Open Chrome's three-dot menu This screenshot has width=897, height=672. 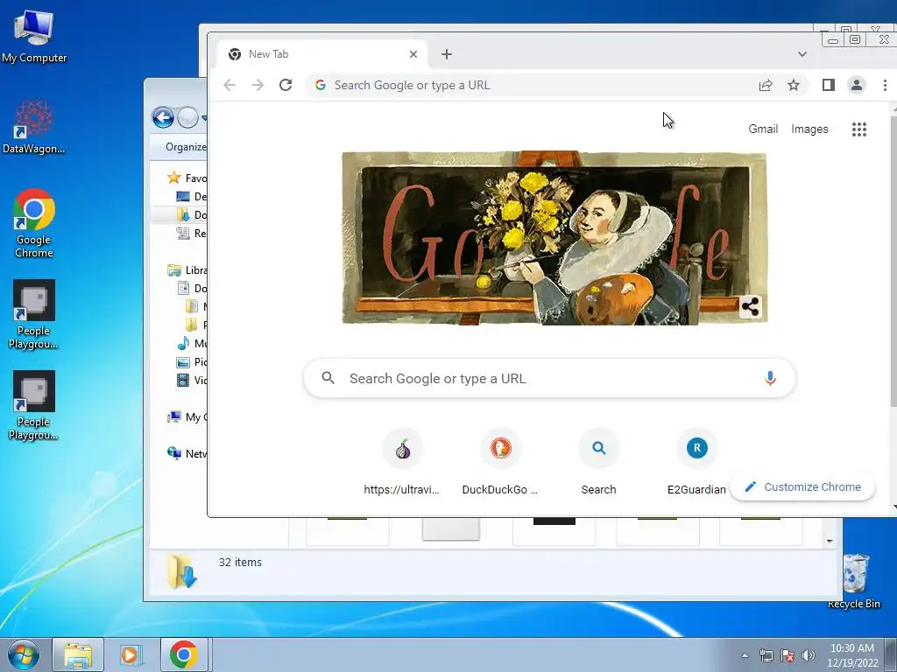pyautogui.click(x=885, y=85)
